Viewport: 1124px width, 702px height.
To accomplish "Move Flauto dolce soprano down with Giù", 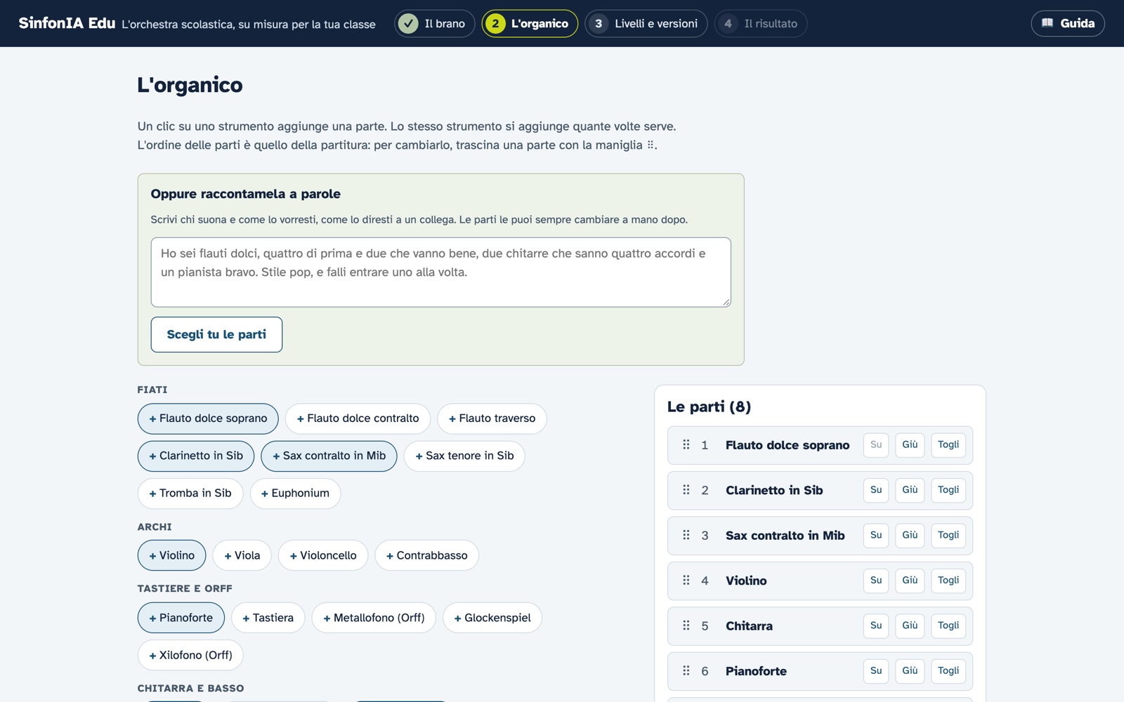I will tap(910, 444).
